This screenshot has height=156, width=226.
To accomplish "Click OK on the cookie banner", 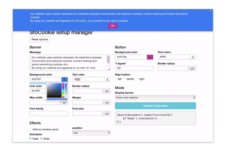I will pyautogui.click(x=113, y=26).
